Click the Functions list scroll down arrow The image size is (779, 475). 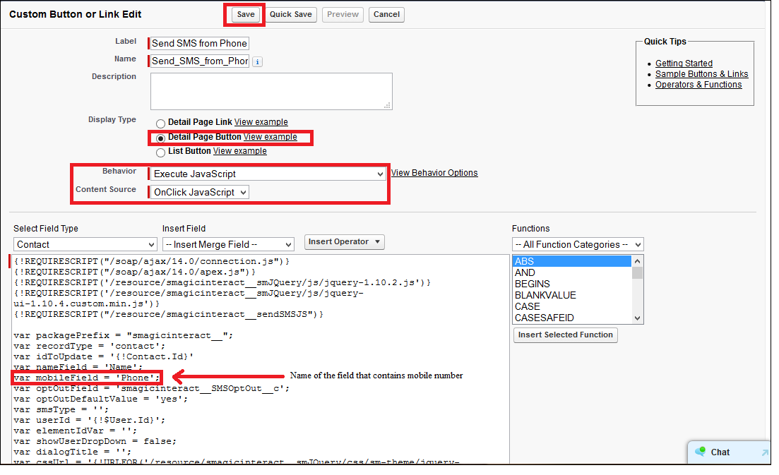638,318
